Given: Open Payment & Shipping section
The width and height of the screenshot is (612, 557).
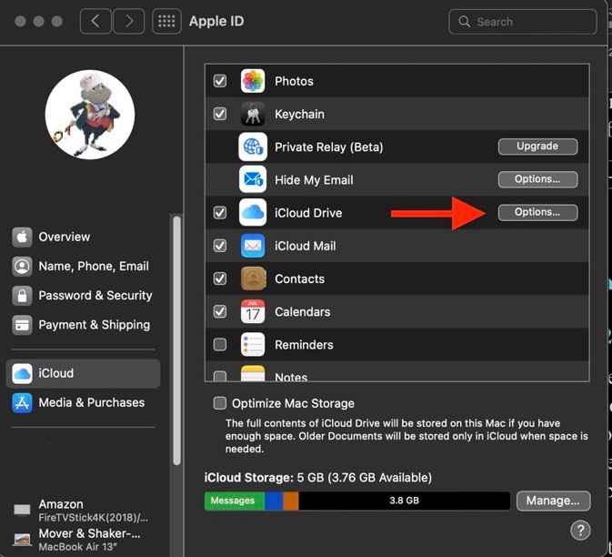Looking at the screenshot, I should point(83,325).
